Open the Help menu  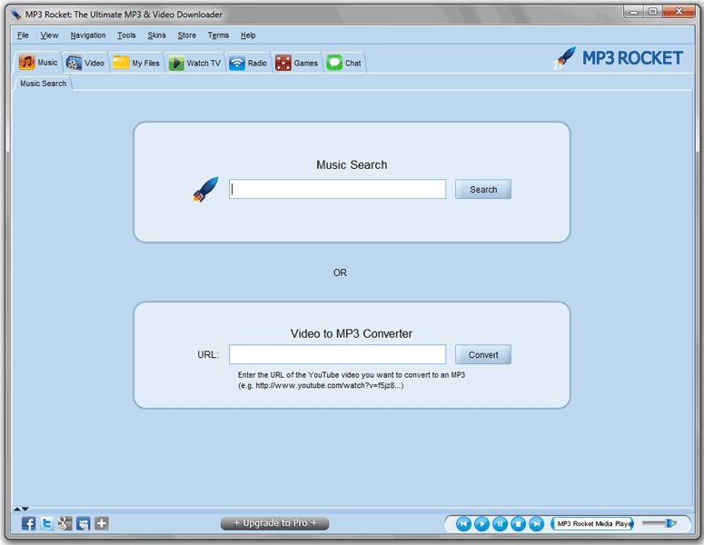click(x=248, y=35)
